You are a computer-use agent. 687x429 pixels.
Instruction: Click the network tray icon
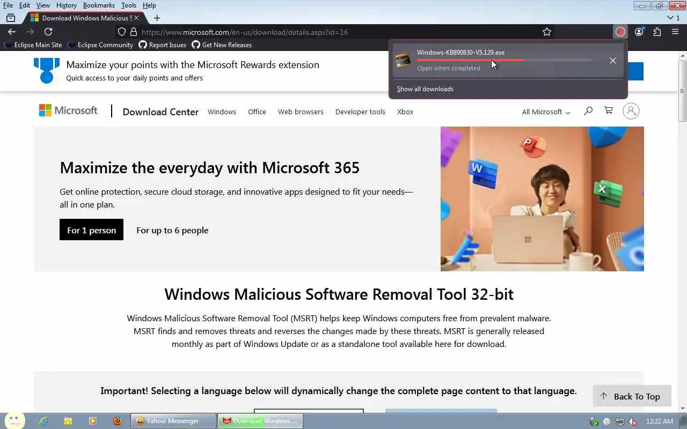pyautogui.click(x=620, y=421)
